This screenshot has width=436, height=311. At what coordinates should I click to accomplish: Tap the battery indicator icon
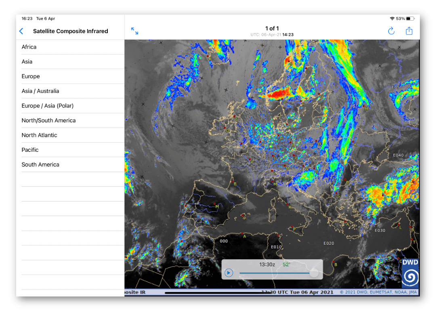[x=410, y=19]
